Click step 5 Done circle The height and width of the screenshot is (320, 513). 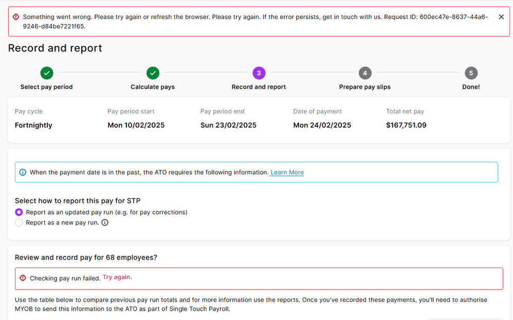point(471,73)
